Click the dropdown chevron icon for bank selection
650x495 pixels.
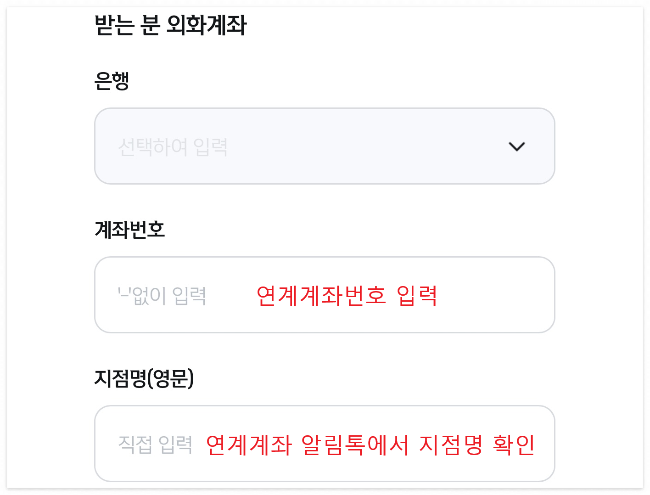517,146
